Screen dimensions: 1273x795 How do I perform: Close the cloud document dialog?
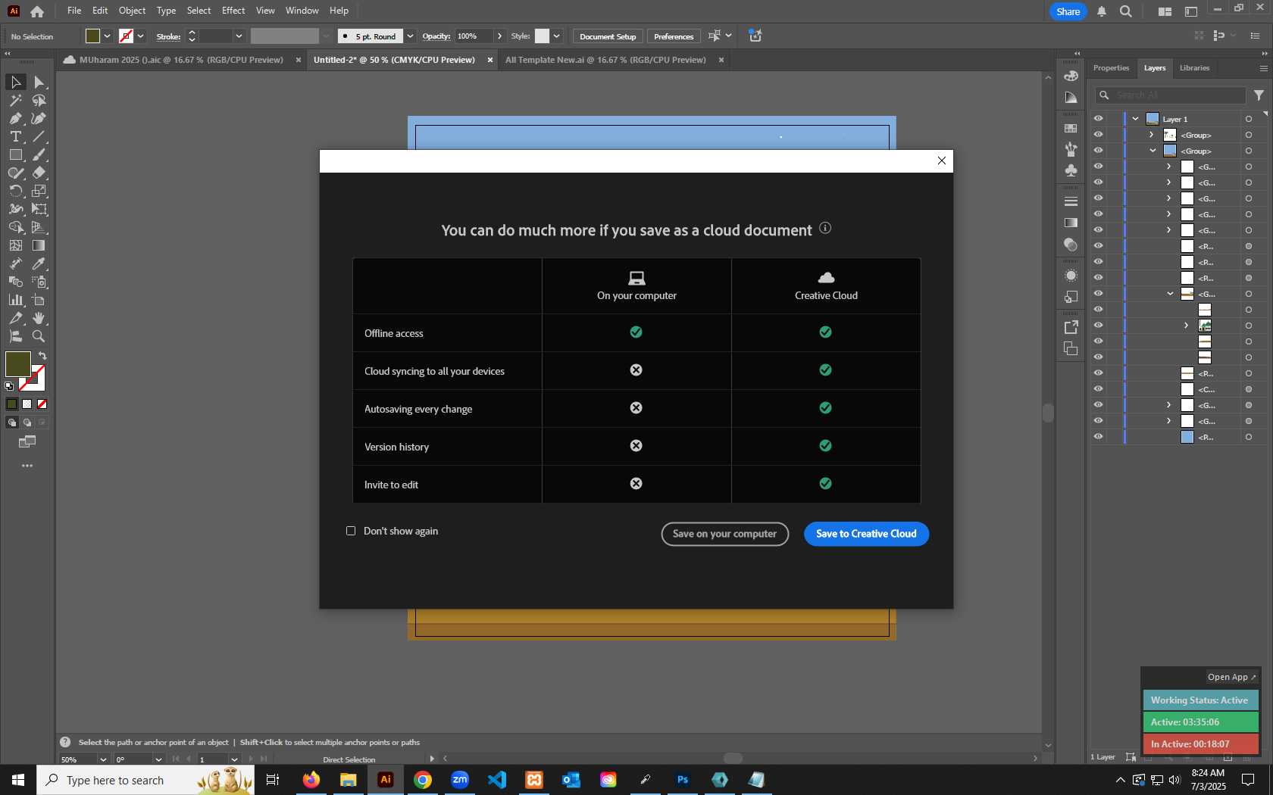pos(942,161)
